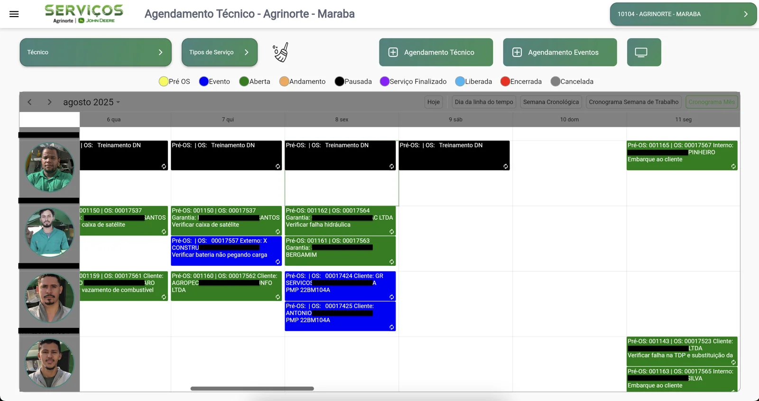Create a new Agendamento Eventos
The width and height of the screenshot is (759, 401).
pyautogui.click(x=560, y=52)
